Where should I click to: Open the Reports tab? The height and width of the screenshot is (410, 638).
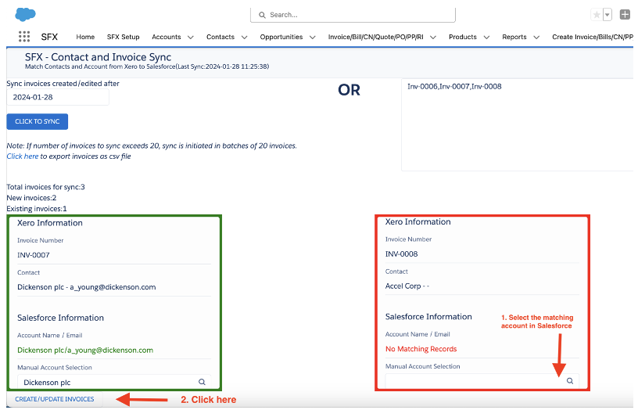514,37
